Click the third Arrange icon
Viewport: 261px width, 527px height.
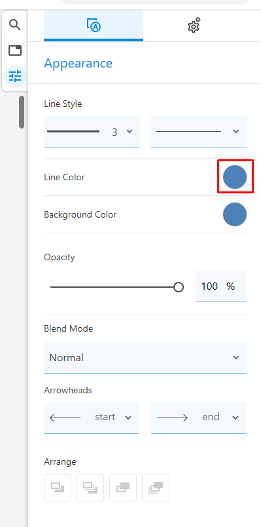(x=123, y=487)
